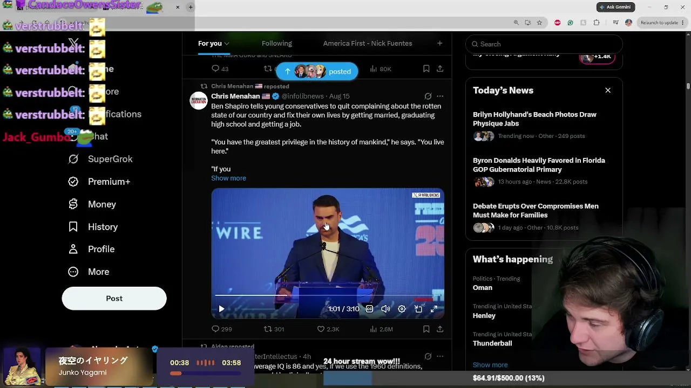The height and width of the screenshot is (388, 691).
Task: Toggle closed captions on the video
Action: pos(369,309)
